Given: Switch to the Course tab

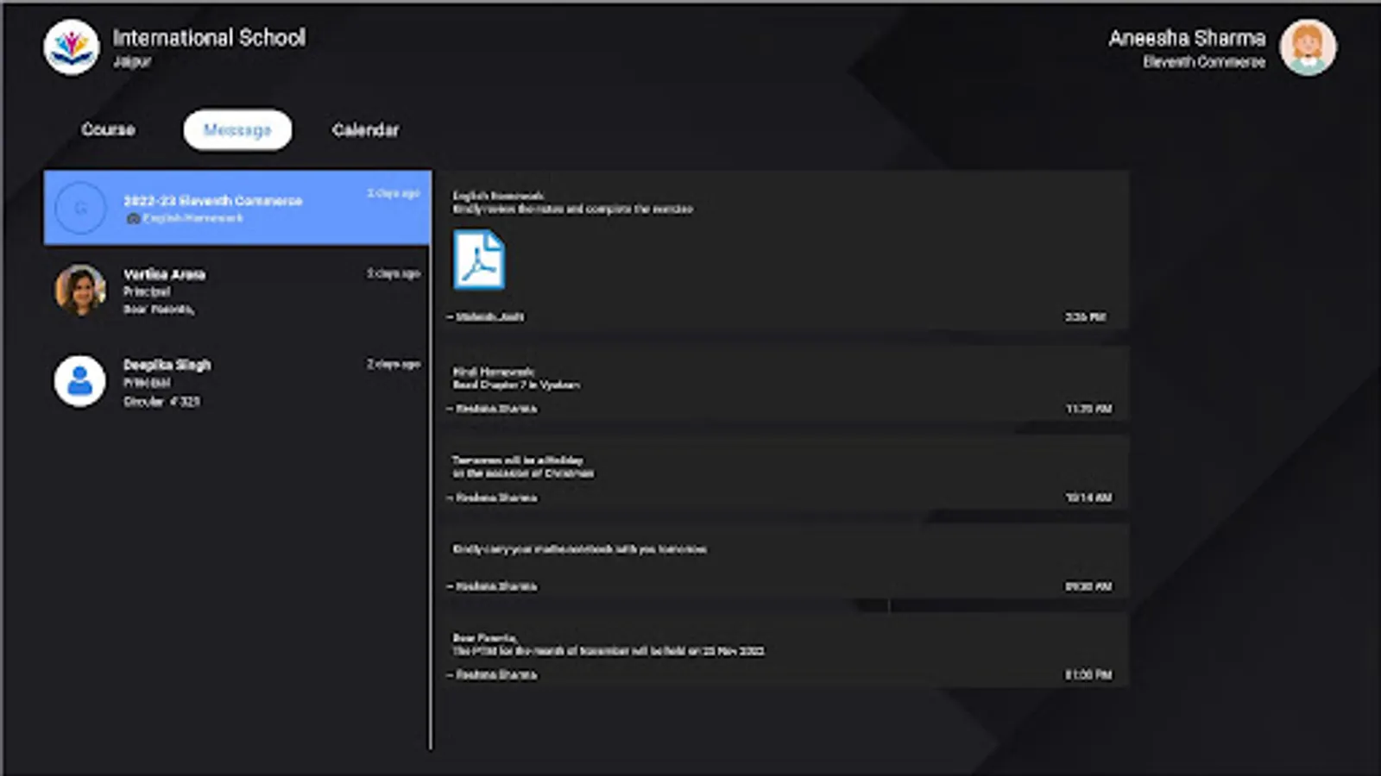Looking at the screenshot, I should click(x=108, y=129).
